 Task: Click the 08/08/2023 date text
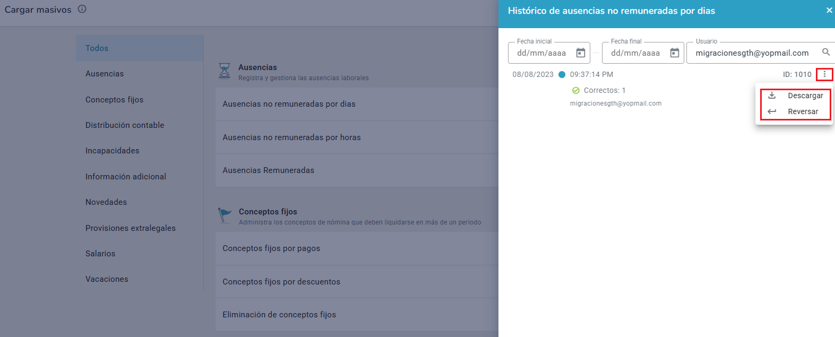coord(533,74)
